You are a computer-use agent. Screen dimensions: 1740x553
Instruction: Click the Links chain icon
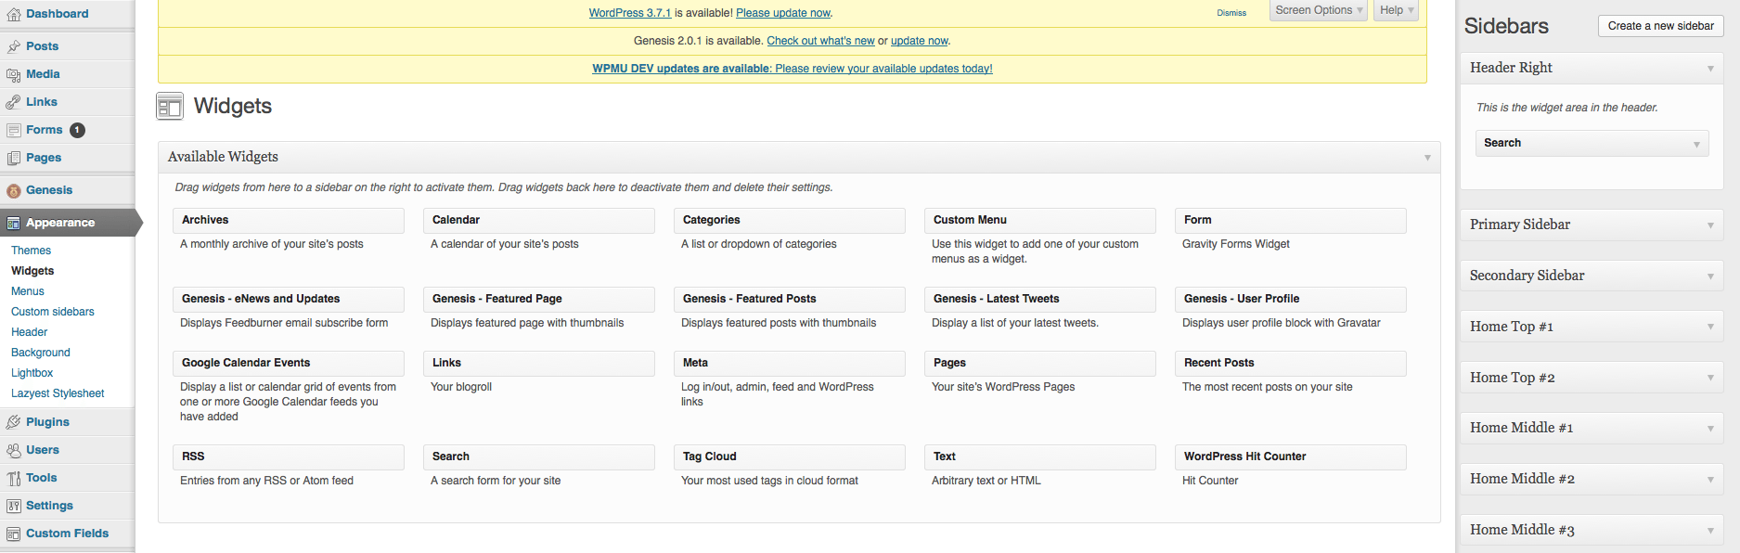13,102
